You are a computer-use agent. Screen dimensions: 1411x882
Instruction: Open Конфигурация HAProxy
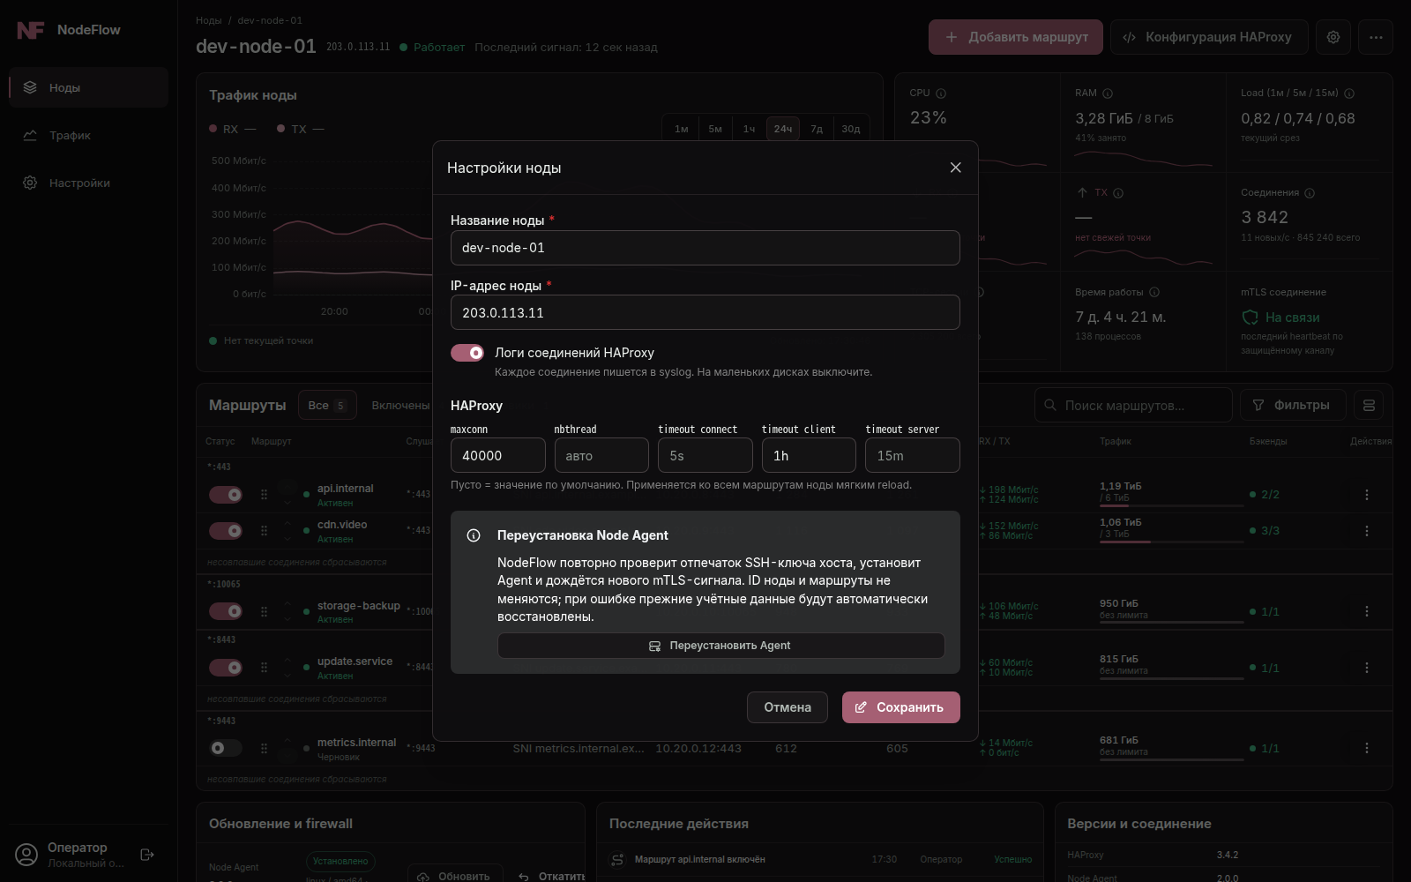[x=1207, y=37]
